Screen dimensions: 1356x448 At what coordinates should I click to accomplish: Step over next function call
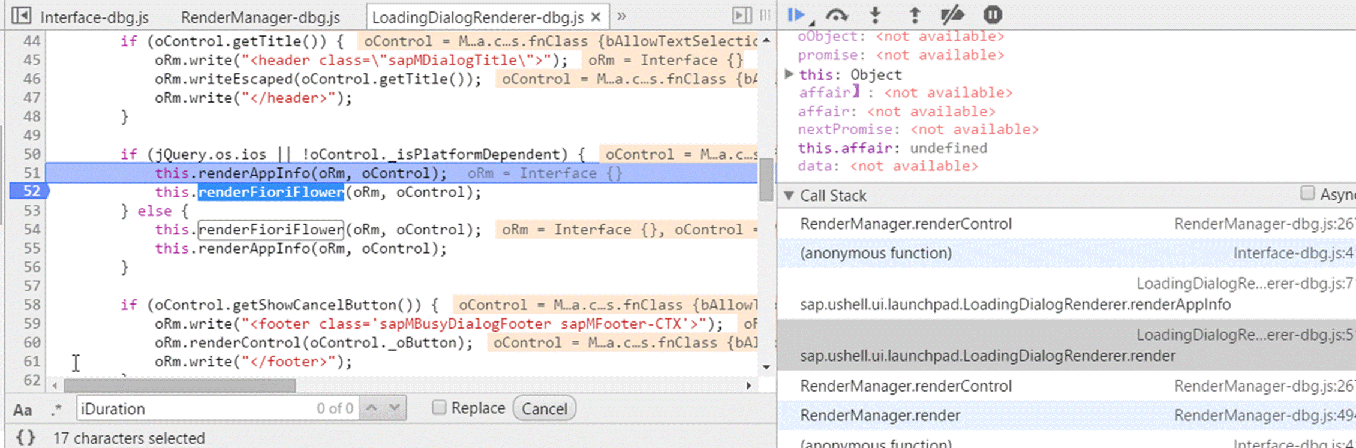[836, 15]
